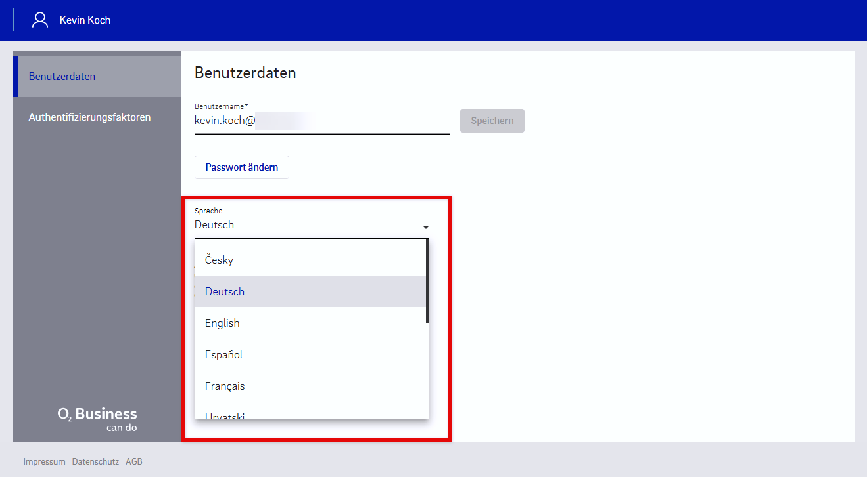Pick Español from the language list

point(223,354)
